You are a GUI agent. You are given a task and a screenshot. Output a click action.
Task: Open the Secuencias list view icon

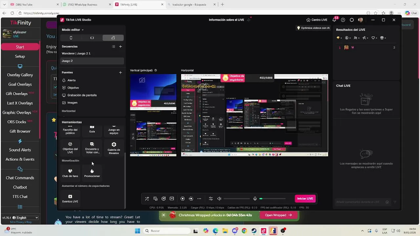(114, 47)
